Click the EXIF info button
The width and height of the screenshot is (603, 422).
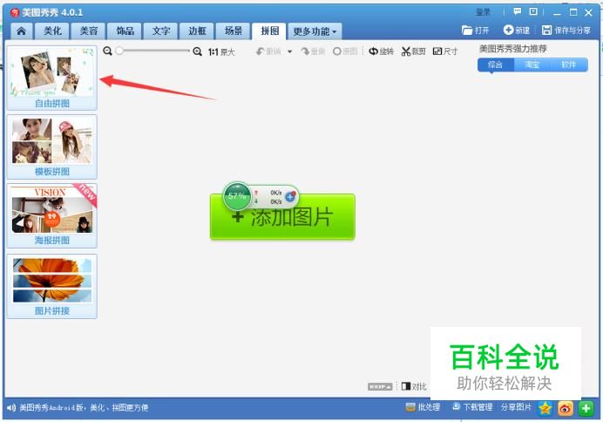click(x=380, y=386)
